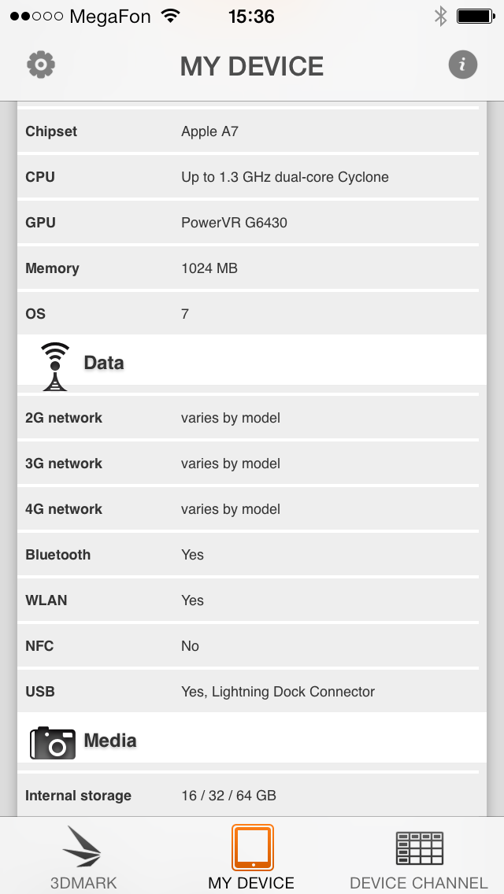Select the Internal storage row
Viewport: 504px width, 894px height.
coord(248,795)
